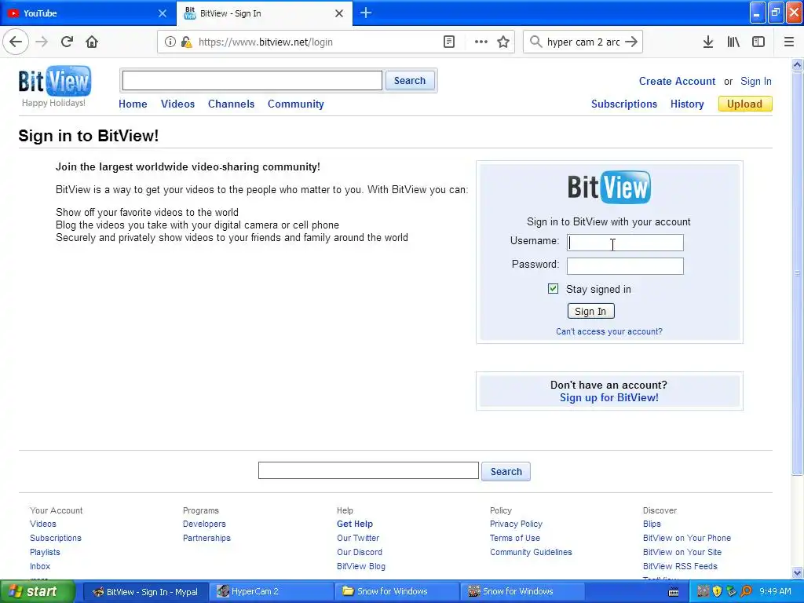The height and width of the screenshot is (603, 804).
Task: Open the browser home page icon
Action: [92, 42]
